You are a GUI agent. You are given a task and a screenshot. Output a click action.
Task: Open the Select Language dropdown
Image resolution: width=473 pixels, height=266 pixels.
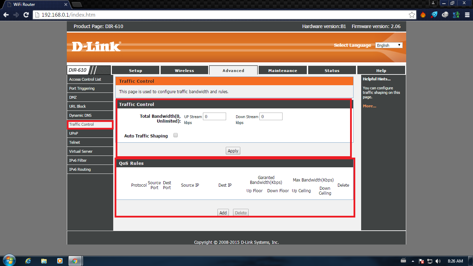tap(389, 45)
